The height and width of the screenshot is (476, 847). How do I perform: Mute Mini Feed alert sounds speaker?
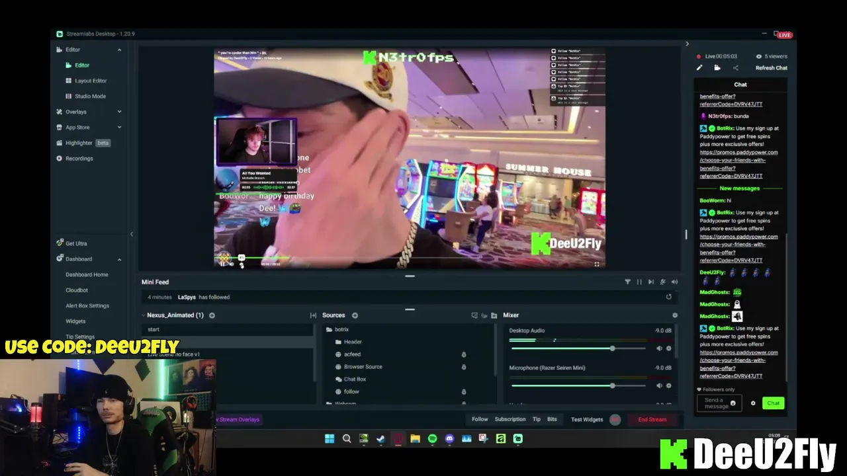tap(674, 282)
